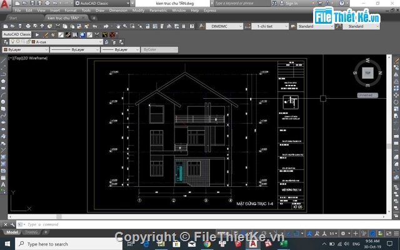Open the DIMDMC text style dropdown

tap(224, 26)
